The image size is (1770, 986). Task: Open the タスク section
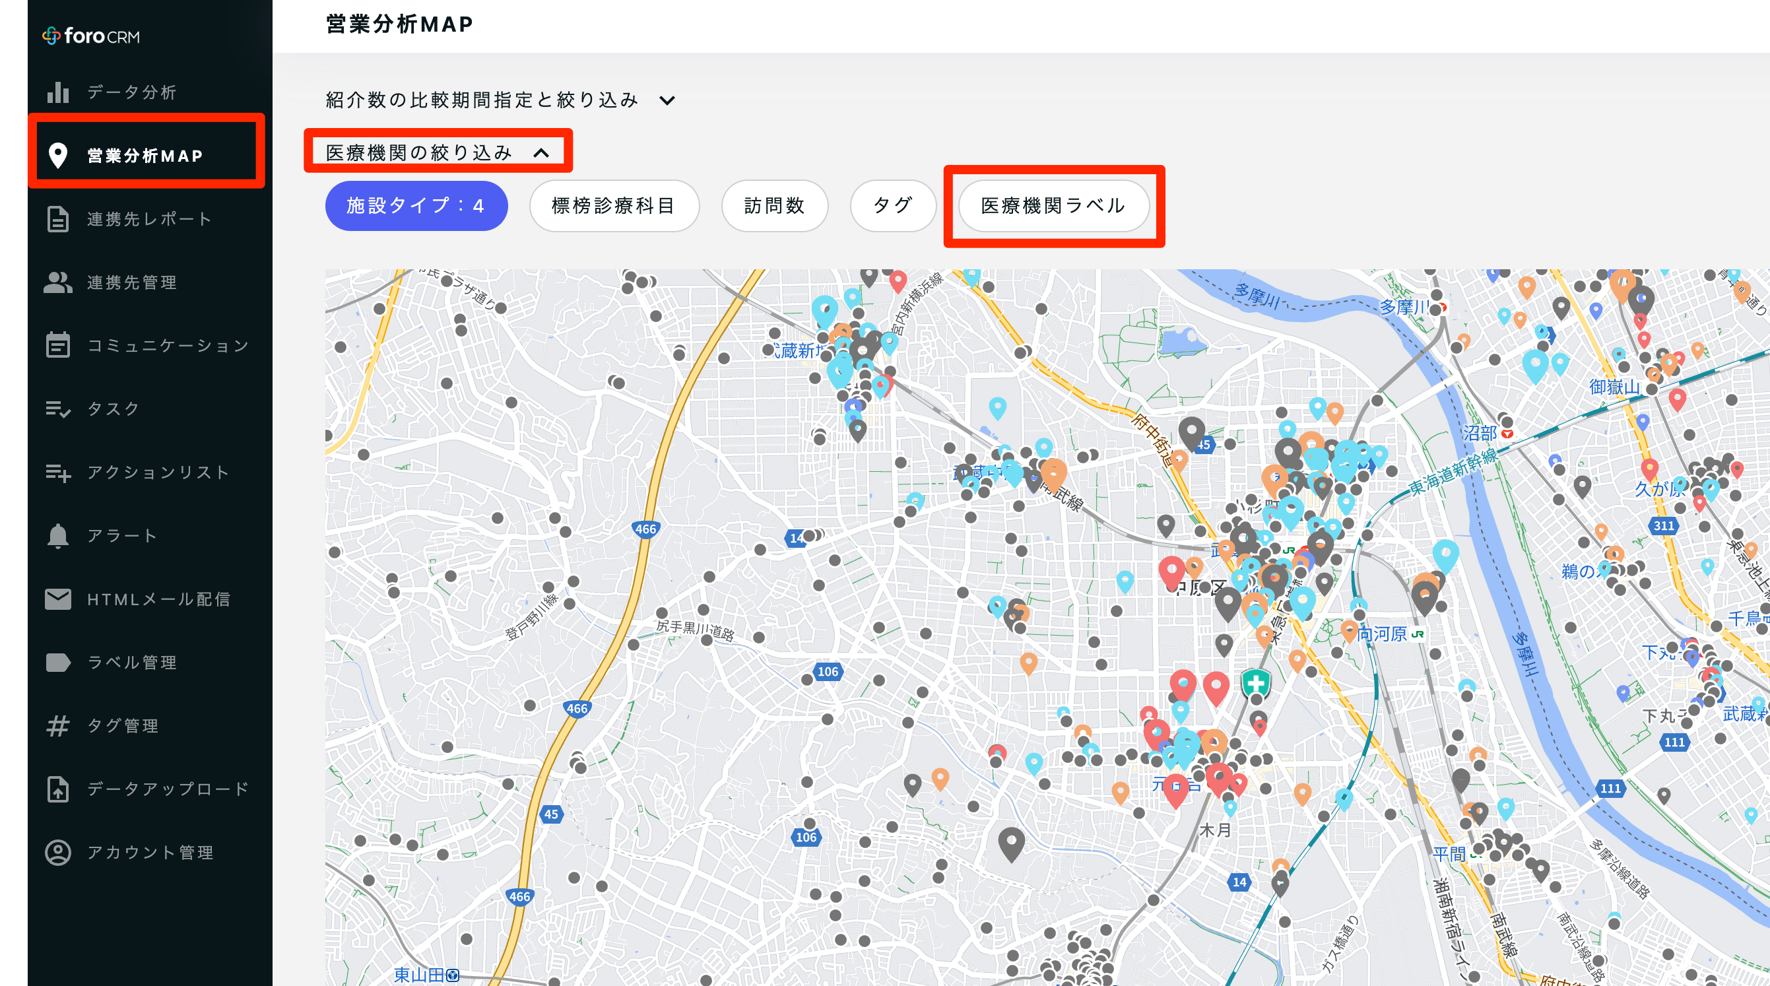[114, 409]
